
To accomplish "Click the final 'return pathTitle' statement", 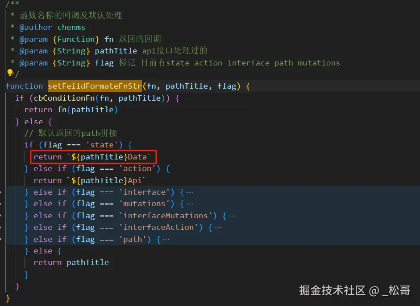I will click(x=71, y=262).
